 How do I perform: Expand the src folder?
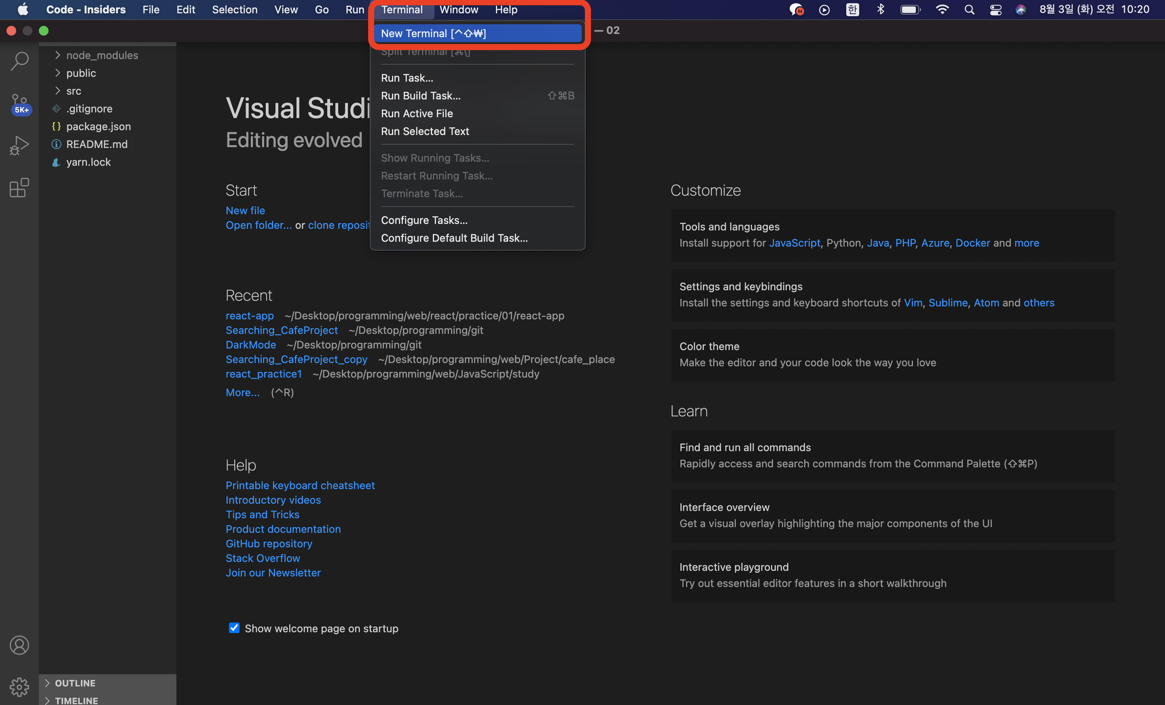[74, 91]
